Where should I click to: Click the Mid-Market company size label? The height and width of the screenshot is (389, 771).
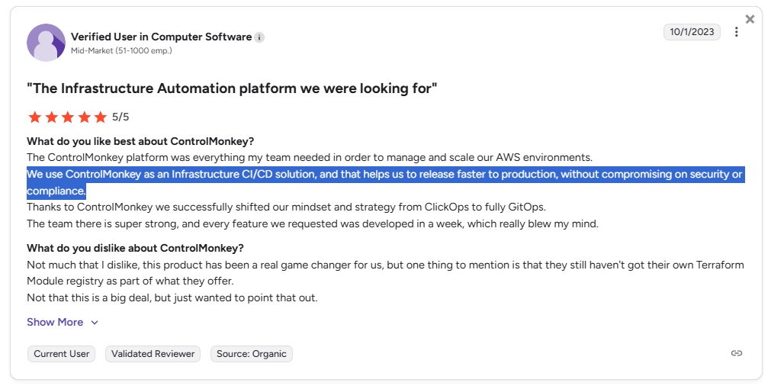click(x=121, y=51)
